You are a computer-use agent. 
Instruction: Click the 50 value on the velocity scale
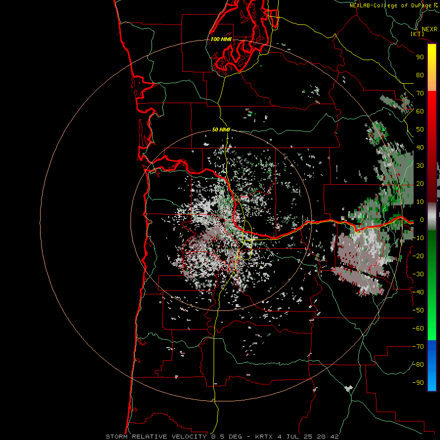(x=420, y=130)
